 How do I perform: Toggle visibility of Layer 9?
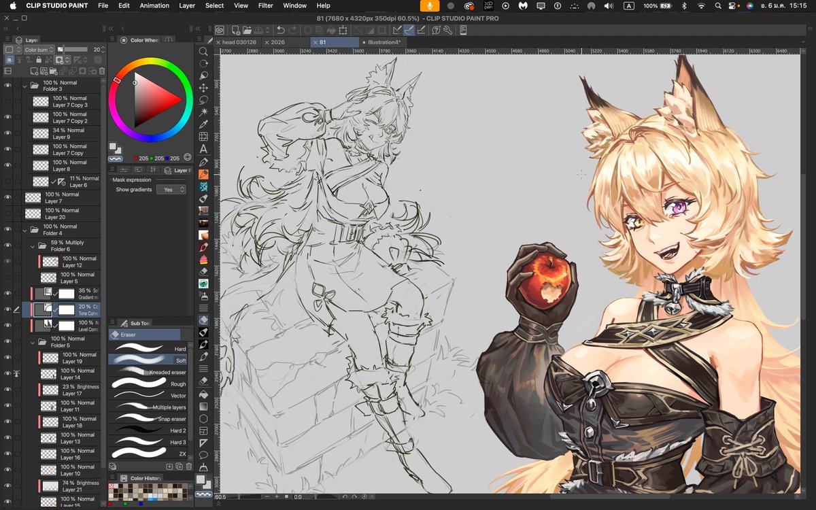coord(7,133)
